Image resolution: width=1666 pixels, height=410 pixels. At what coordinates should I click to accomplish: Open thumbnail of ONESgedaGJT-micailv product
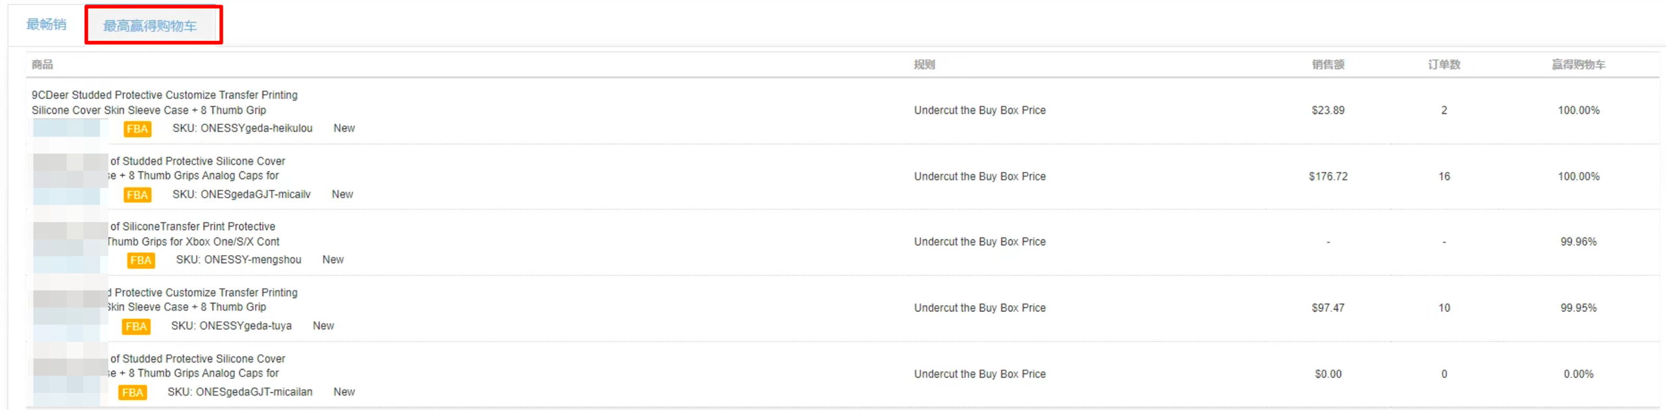tap(70, 179)
